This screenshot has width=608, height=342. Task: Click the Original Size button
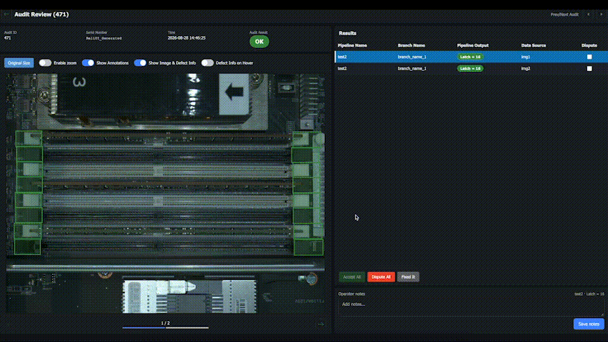pos(19,63)
